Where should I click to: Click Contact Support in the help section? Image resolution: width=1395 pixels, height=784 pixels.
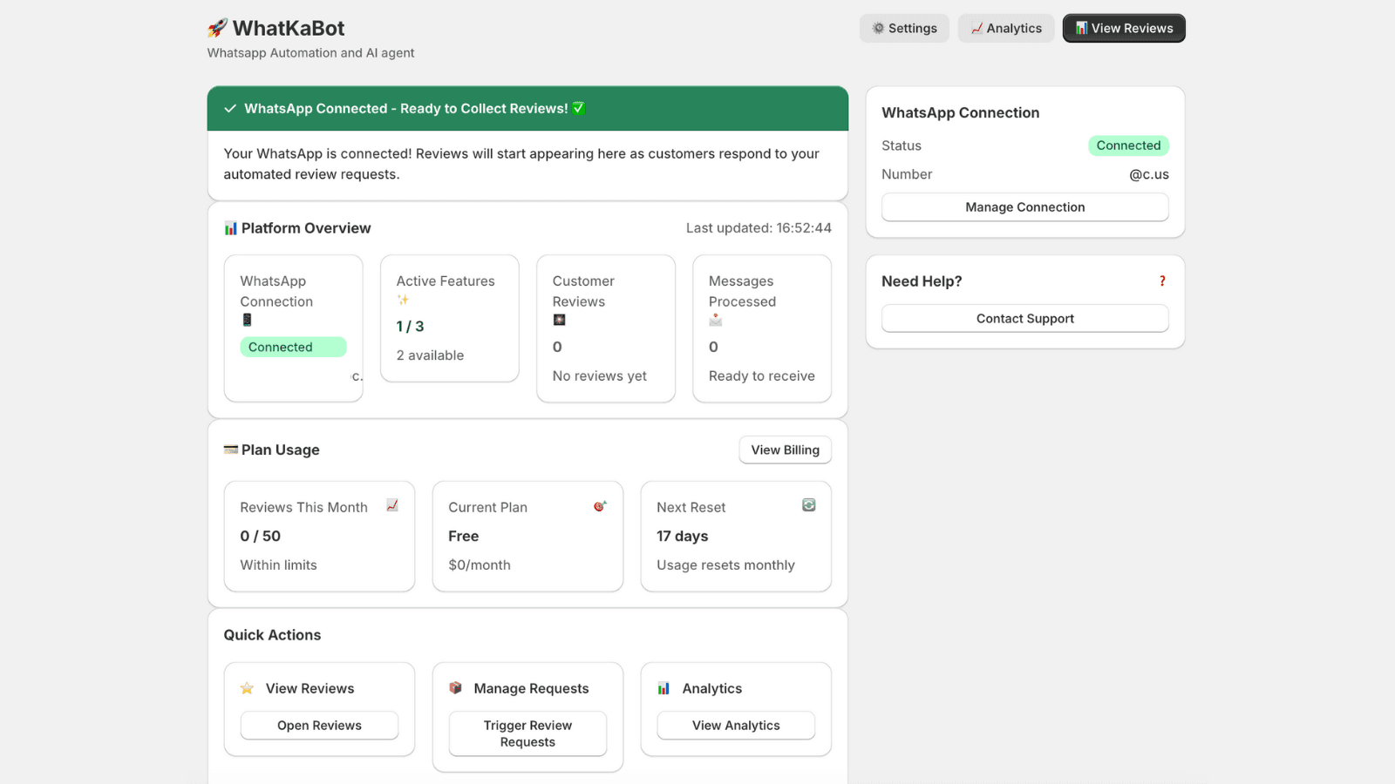point(1024,318)
